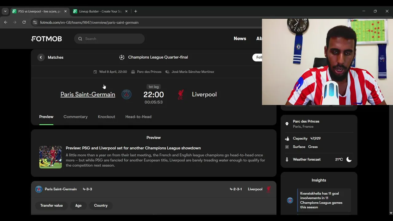Reload the page with browser refresh
This screenshot has width=393, height=221.
tap(24, 22)
